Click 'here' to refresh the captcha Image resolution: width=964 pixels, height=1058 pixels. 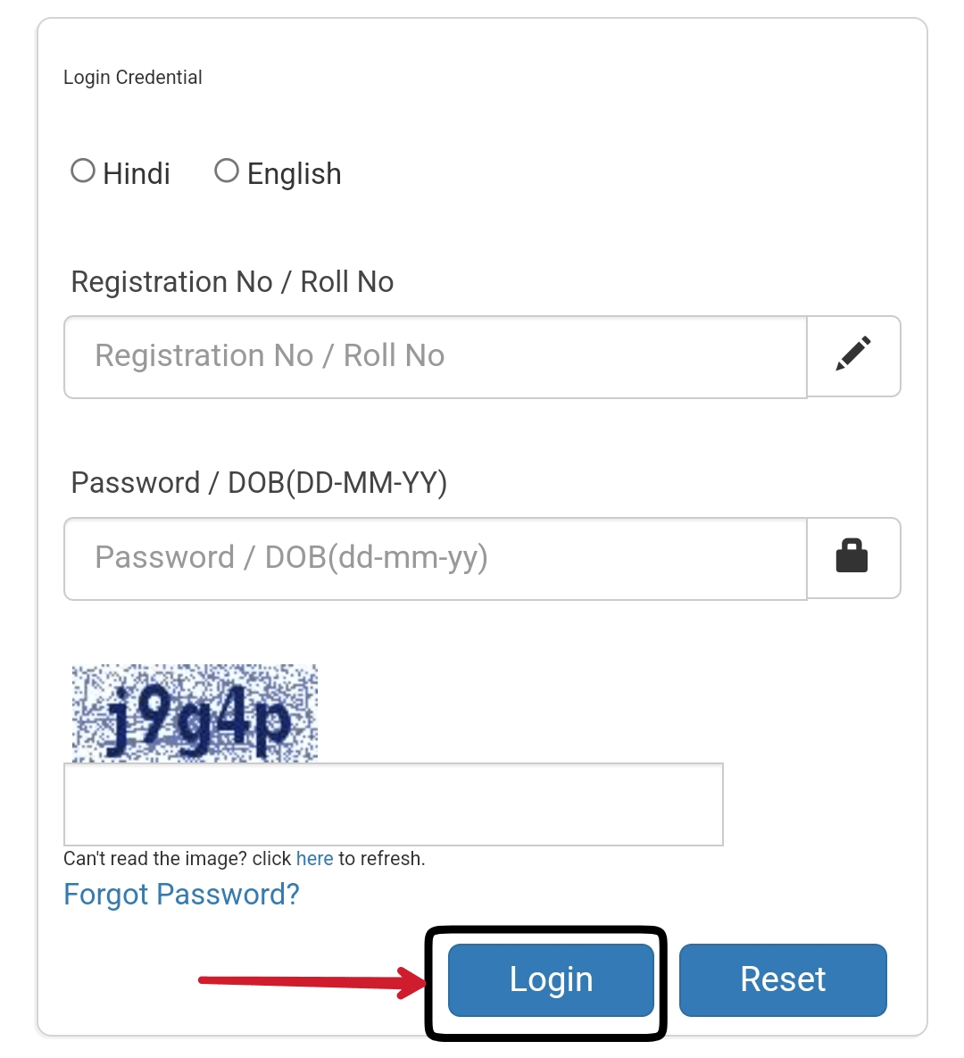coord(314,858)
